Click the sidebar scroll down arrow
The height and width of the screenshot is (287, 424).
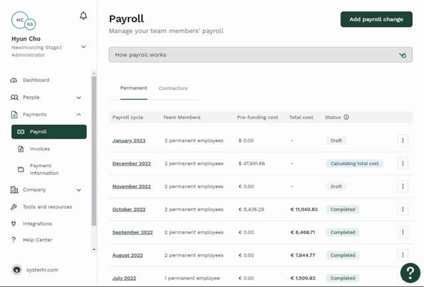(94, 249)
